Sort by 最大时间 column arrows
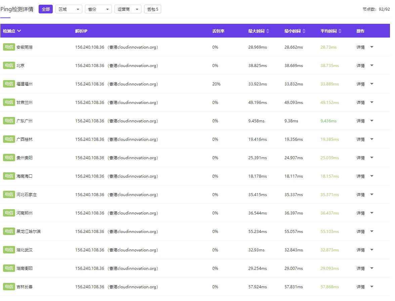 (x=267, y=31)
